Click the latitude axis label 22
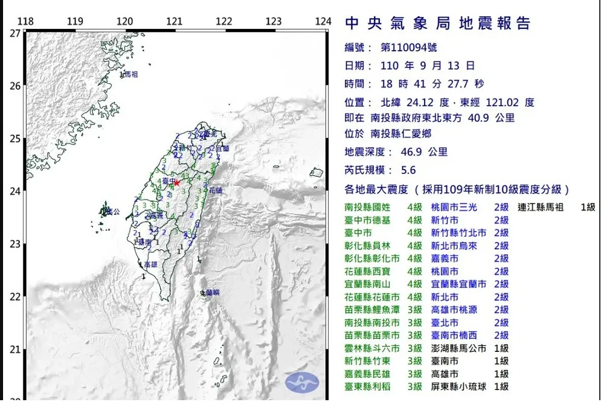The width and height of the screenshot is (604, 402). [15, 297]
